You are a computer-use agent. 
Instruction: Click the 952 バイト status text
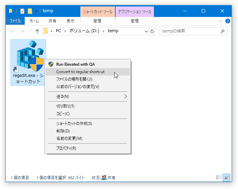[x=76, y=177]
